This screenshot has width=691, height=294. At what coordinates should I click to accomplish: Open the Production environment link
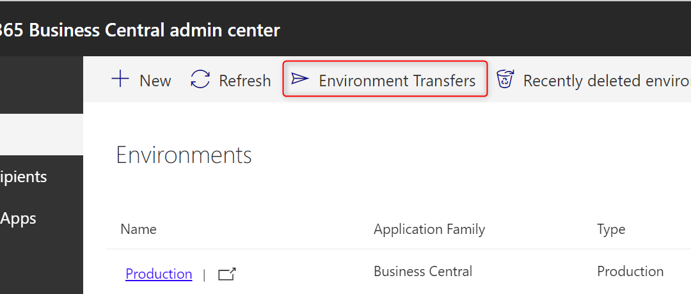(x=159, y=274)
